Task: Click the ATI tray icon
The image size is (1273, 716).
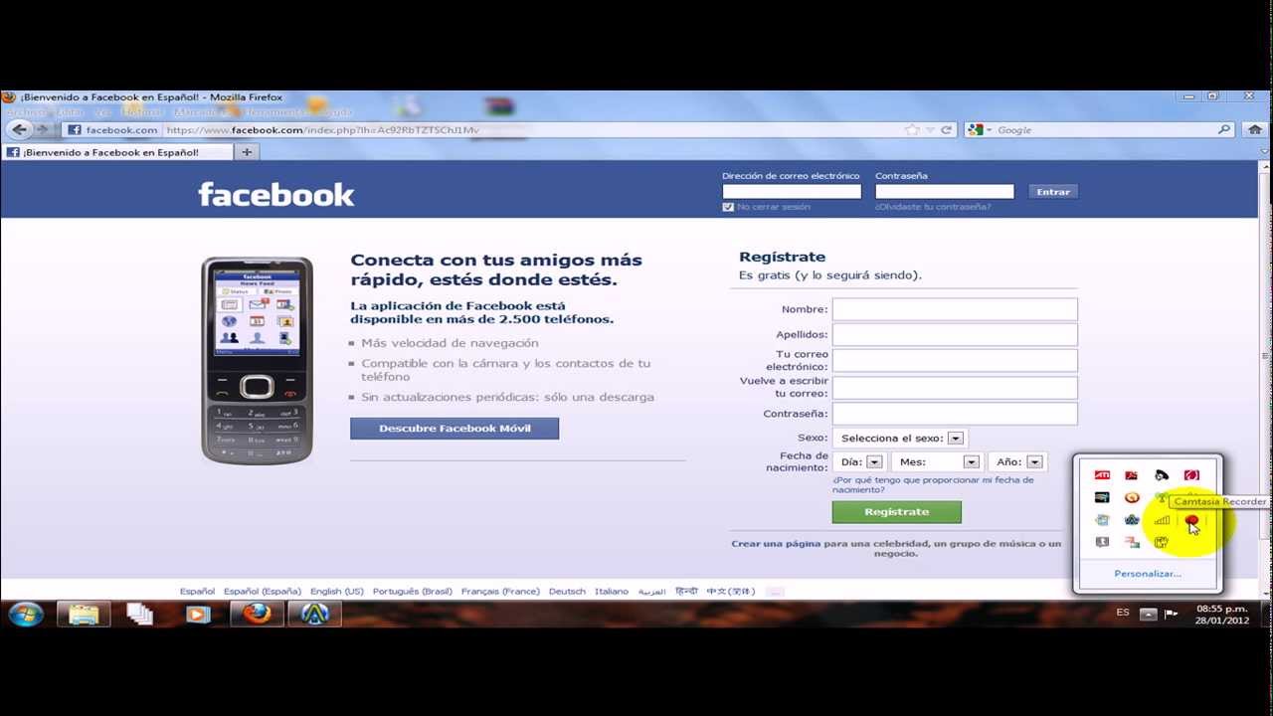Action: [x=1102, y=475]
